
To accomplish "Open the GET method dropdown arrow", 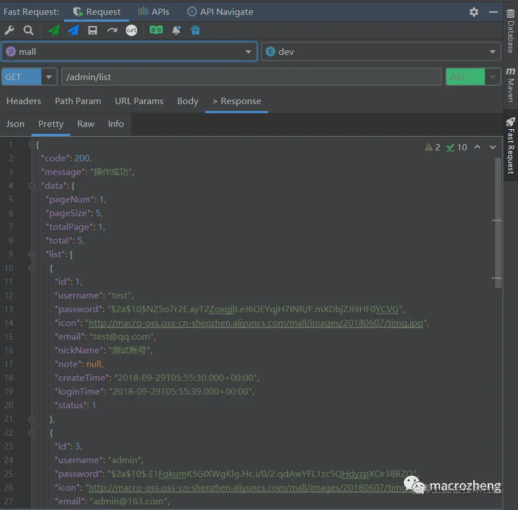I will click(x=49, y=77).
